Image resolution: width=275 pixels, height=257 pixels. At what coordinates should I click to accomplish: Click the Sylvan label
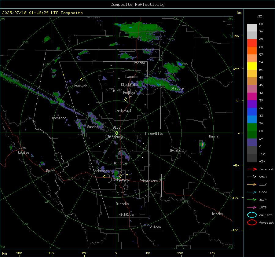coord(117,90)
